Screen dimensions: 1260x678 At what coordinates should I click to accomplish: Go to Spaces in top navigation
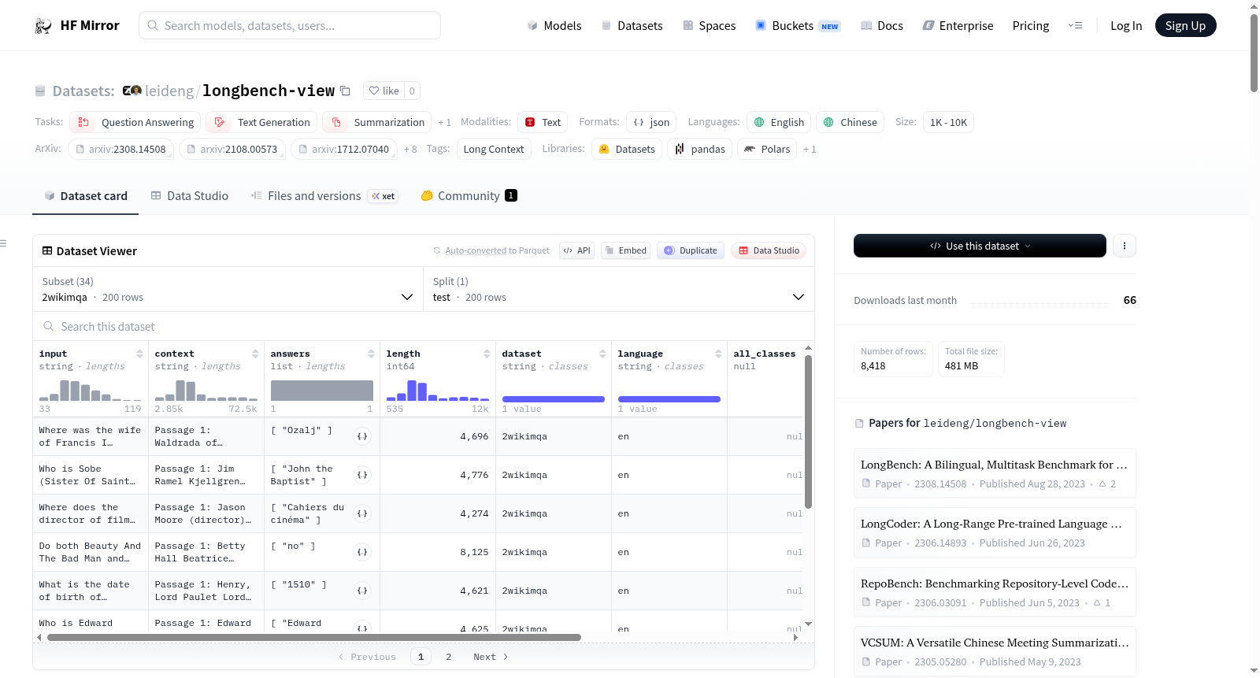coord(710,26)
